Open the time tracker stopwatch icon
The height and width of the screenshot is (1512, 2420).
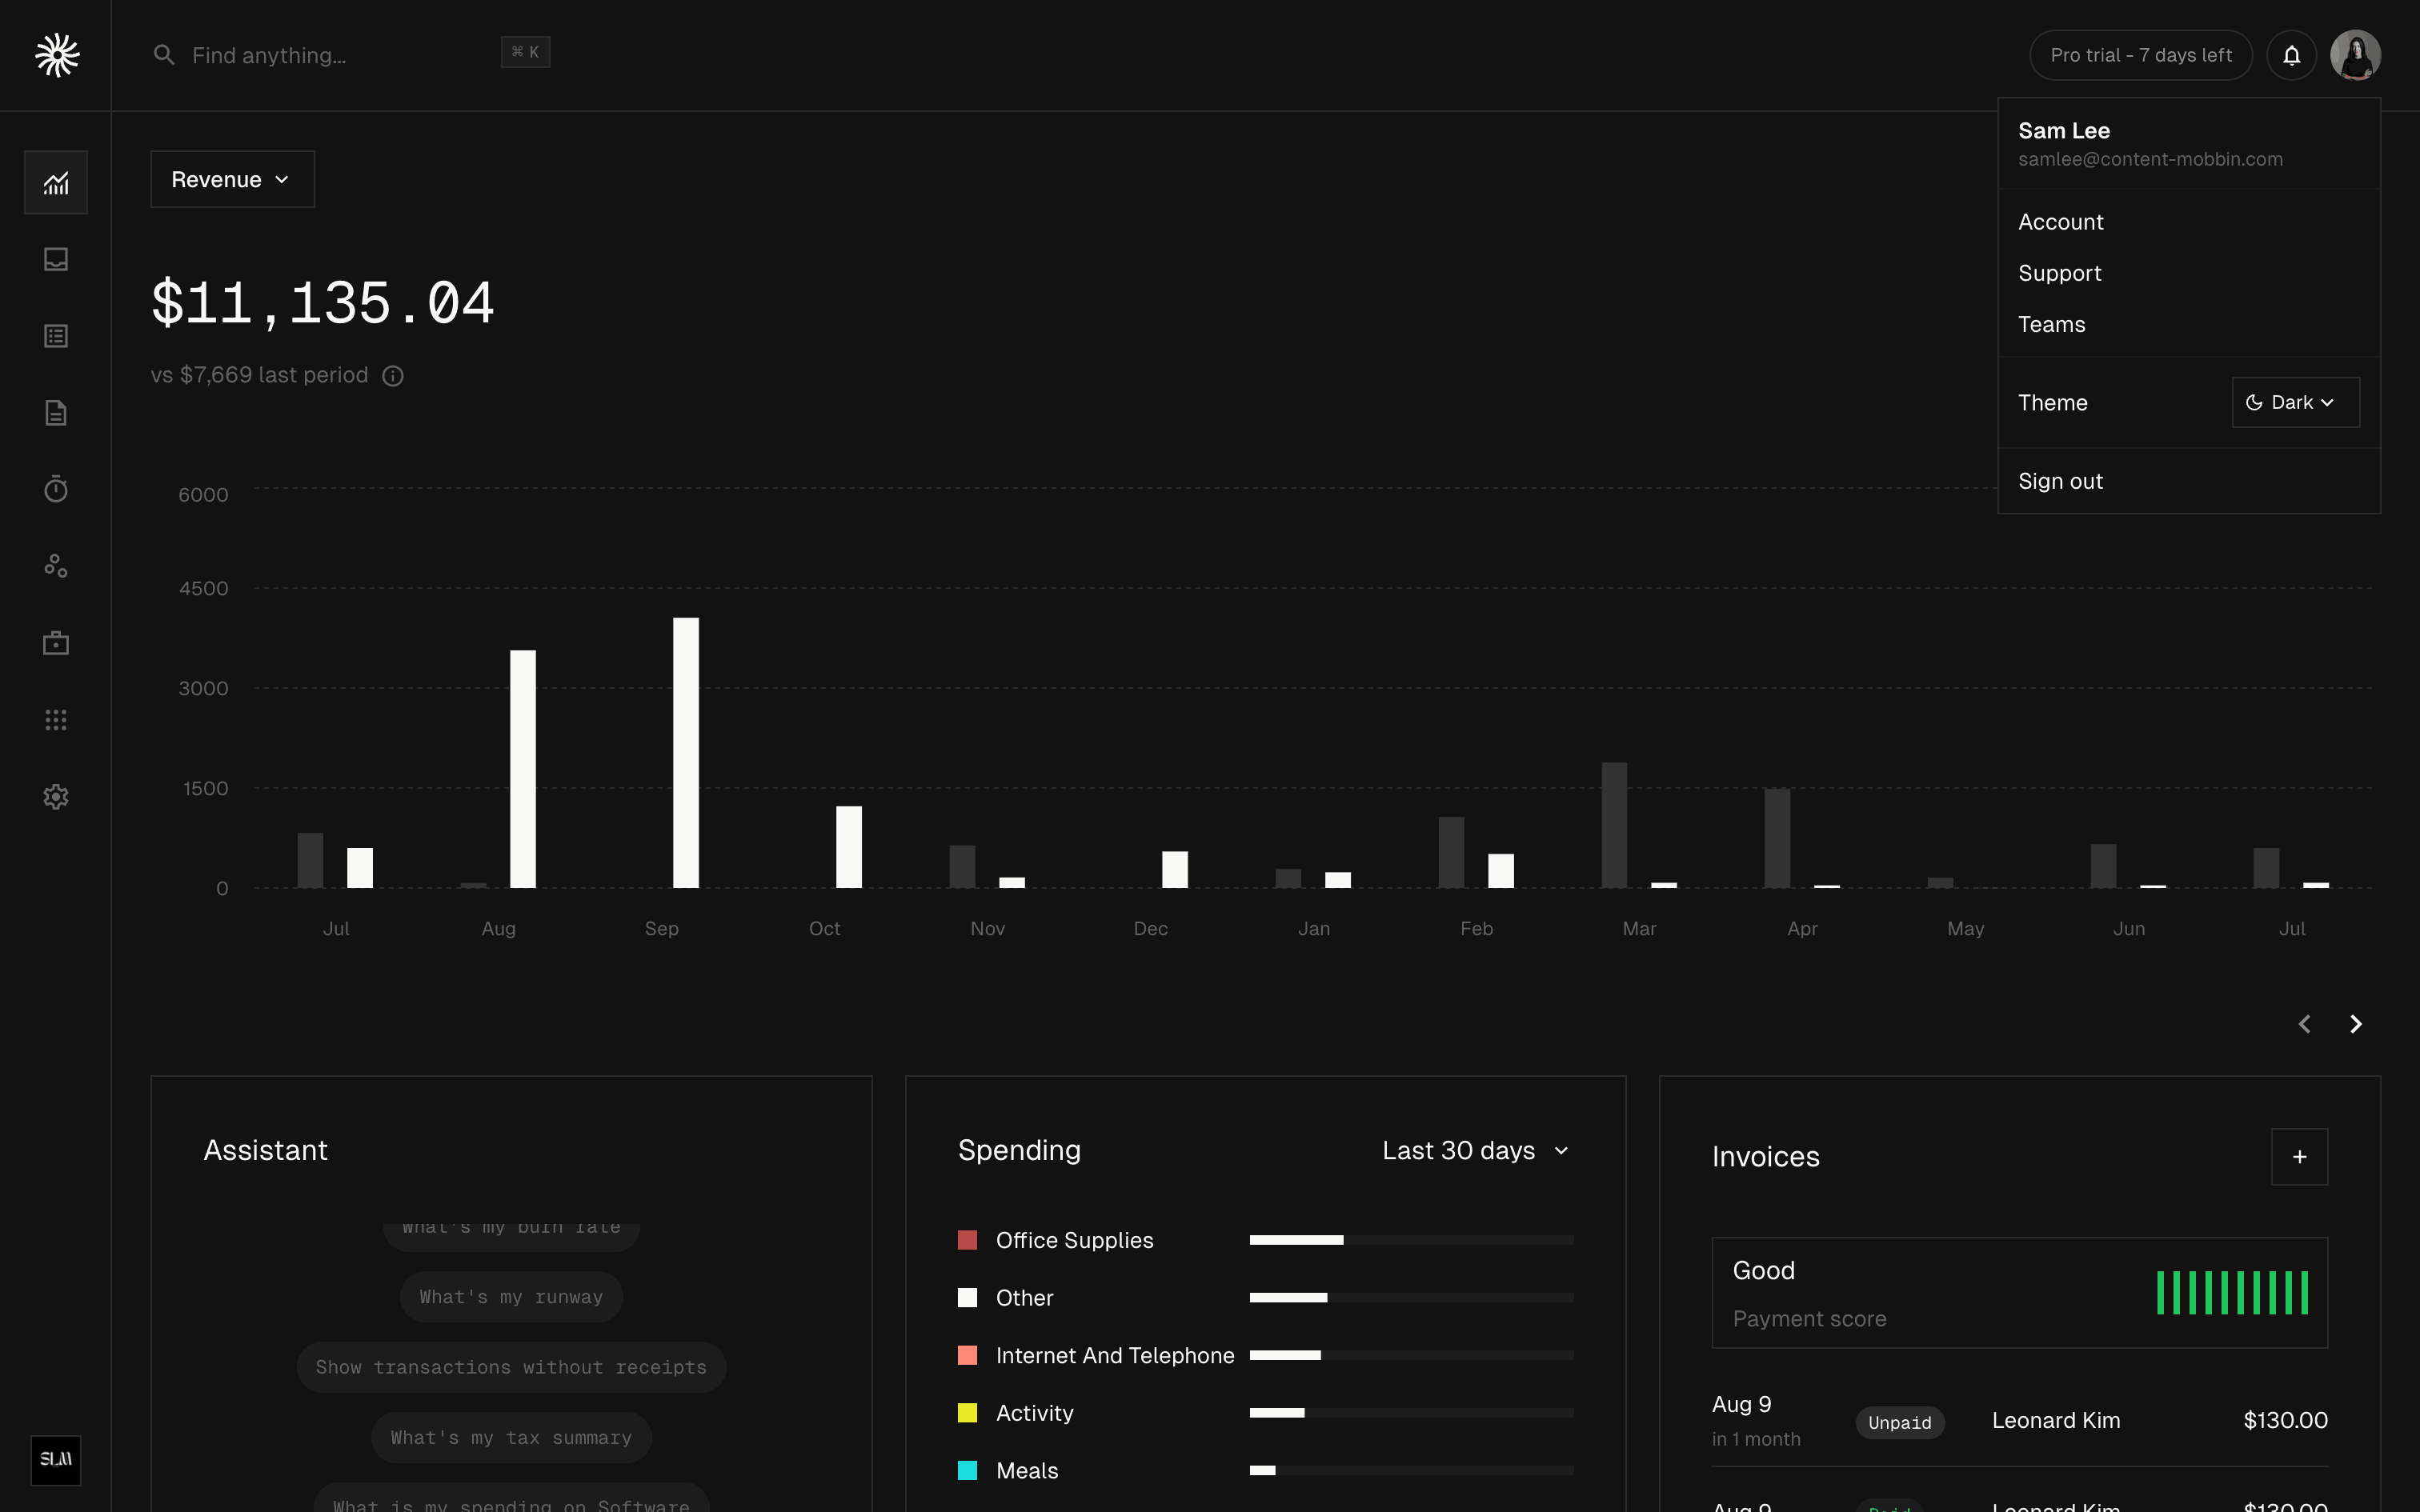[x=56, y=489]
